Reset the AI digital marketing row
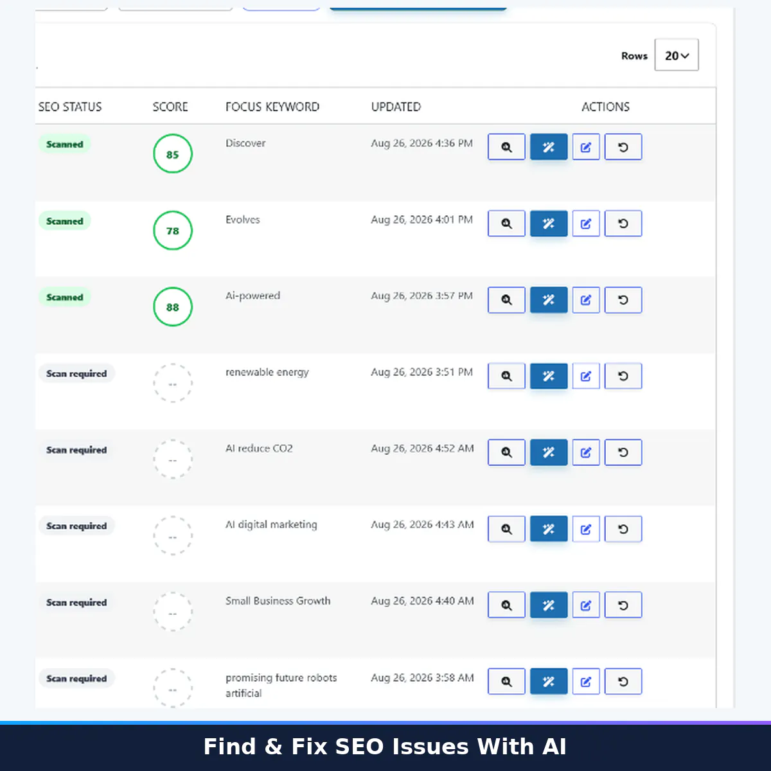 coord(623,529)
